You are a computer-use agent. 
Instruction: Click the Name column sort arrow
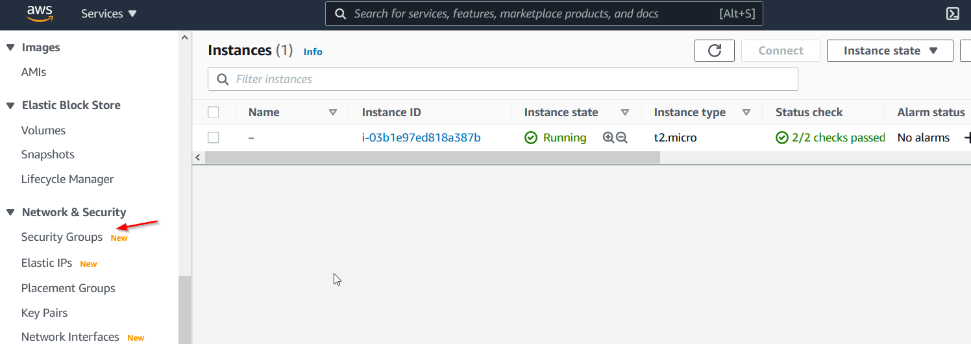click(333, 112)
